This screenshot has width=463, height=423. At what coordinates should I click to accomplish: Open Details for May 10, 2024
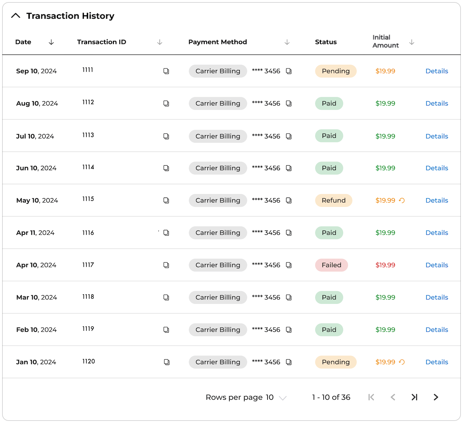pos(437,200)
